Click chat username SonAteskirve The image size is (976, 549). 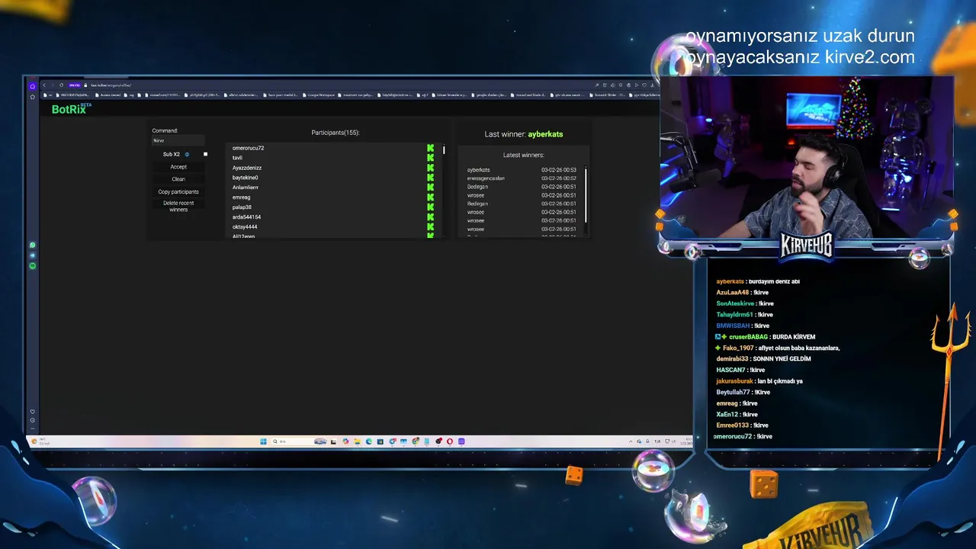click(x=734, y=303)
